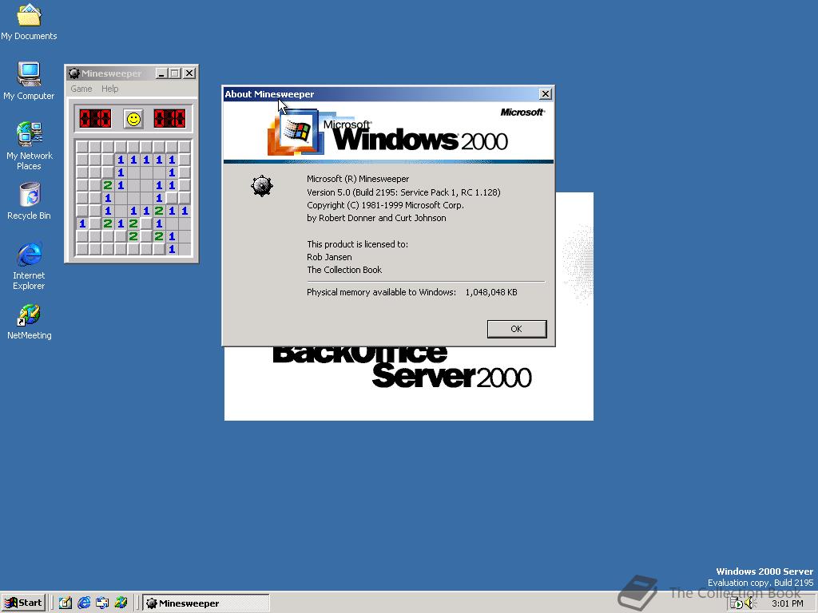Click the system tray network/task icon
818x613 pixels.
736,603
